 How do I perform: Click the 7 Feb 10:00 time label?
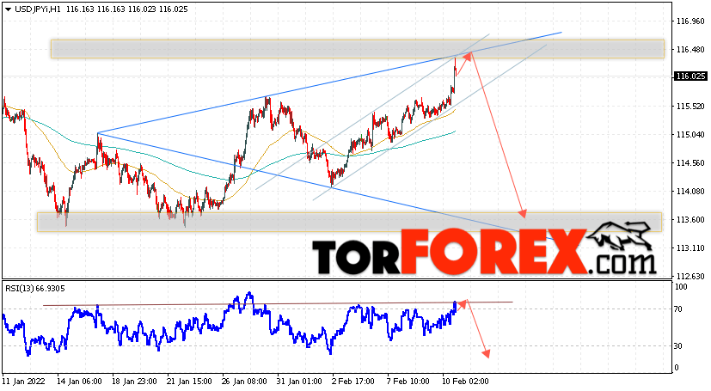[x=408, y=382]
